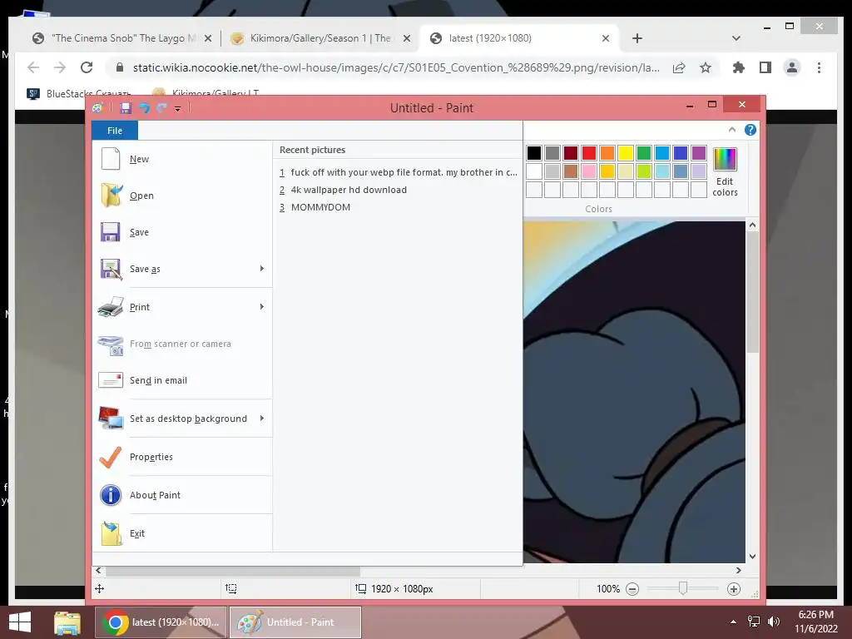Click the Paint palette icon in the title bar
The height and width of the screenshot is (639, 852).
pyautogui.click(x=98, y=108)
